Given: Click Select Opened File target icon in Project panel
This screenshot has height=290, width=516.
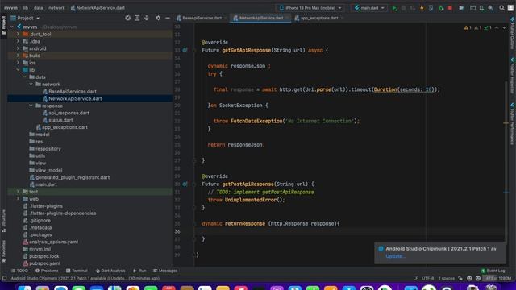Looking at the screenshot, I should [x=127, y=18].
